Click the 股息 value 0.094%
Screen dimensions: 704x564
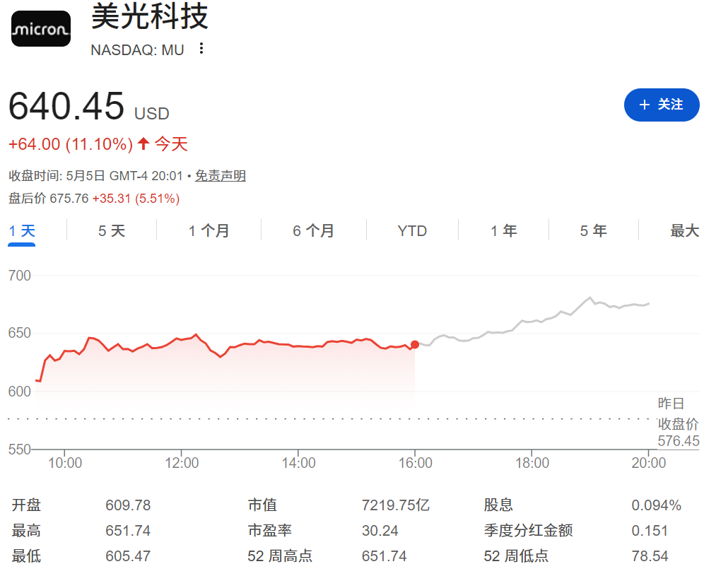pyautogui.click(x=657, y=505)
